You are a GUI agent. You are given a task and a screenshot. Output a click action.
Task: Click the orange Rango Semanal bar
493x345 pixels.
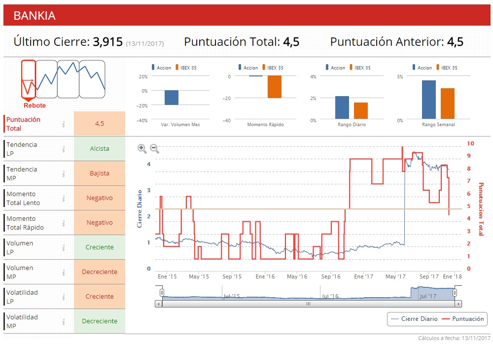[x=448, y=103]
